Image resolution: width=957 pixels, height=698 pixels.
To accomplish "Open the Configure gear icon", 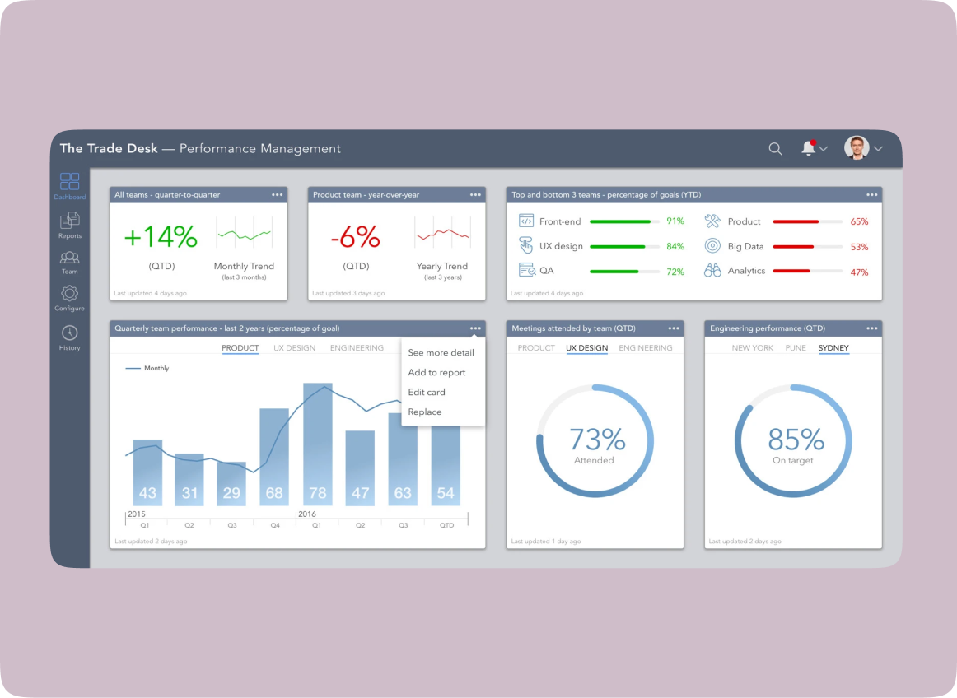I will pyautogui.click(x=70, y=294).
